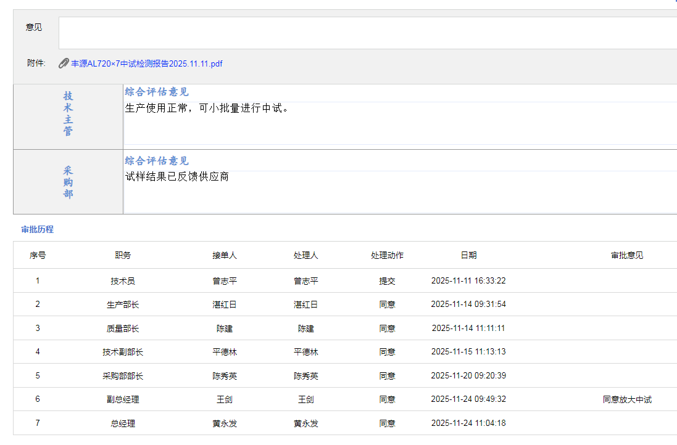Select the 总经理 job title cell

[123, 423]
